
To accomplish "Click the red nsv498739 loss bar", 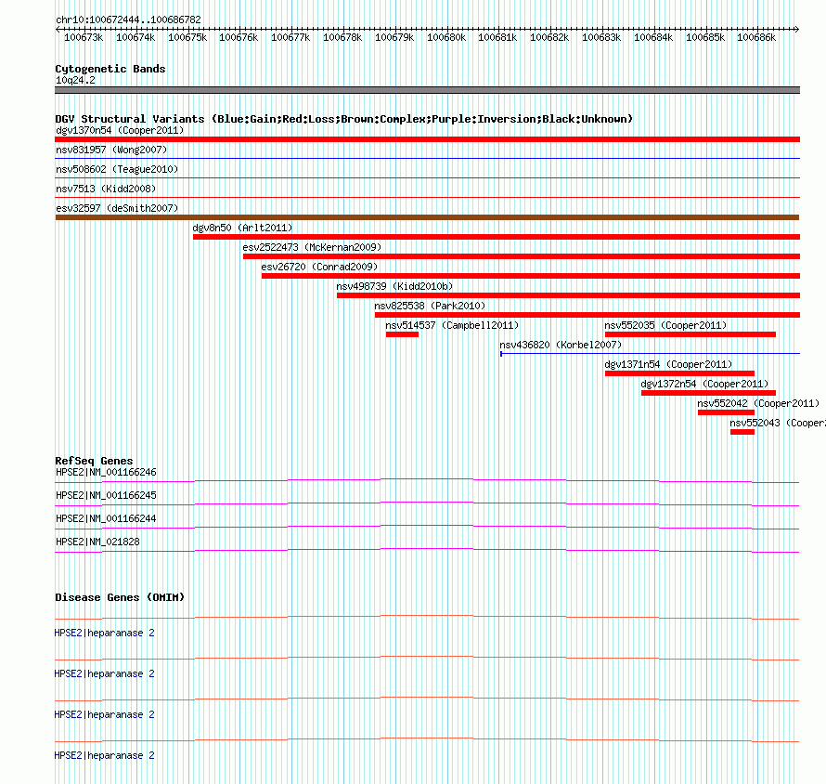I will click(568, 295).
